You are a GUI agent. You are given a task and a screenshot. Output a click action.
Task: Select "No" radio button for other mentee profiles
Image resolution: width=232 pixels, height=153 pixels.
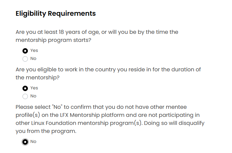pyautogui.click(x=25, y=142)
